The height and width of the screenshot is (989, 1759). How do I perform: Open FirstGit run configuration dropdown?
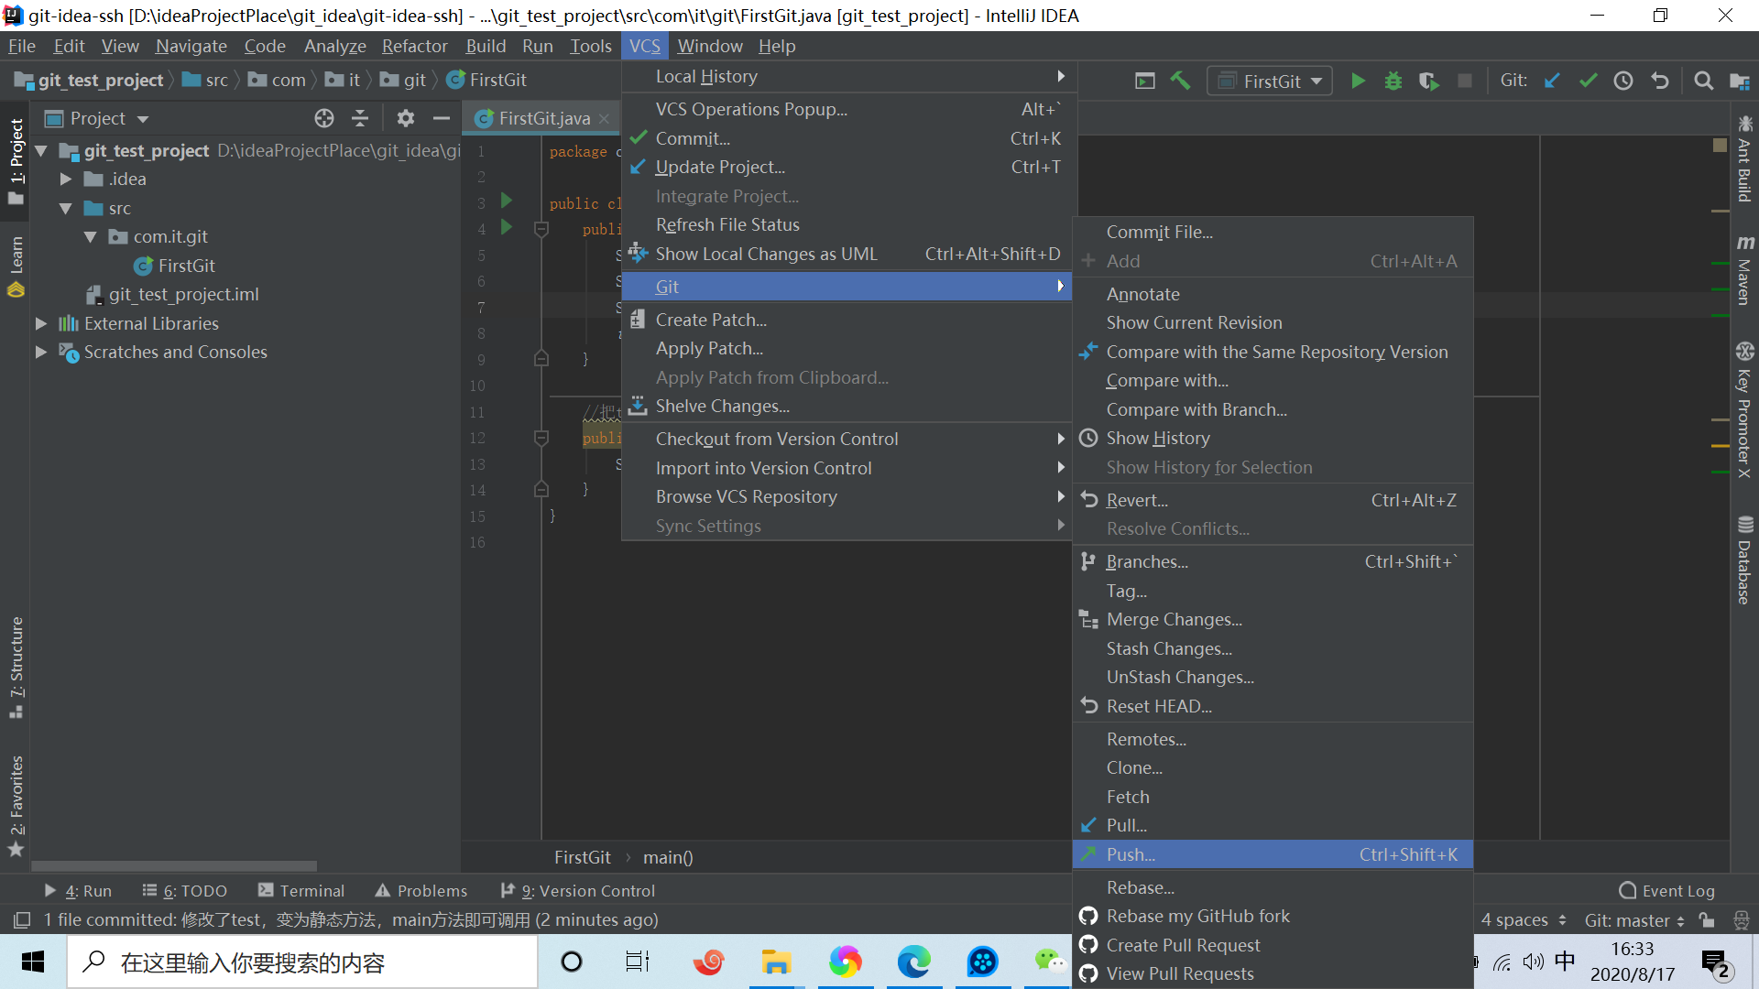point(1270,81)
